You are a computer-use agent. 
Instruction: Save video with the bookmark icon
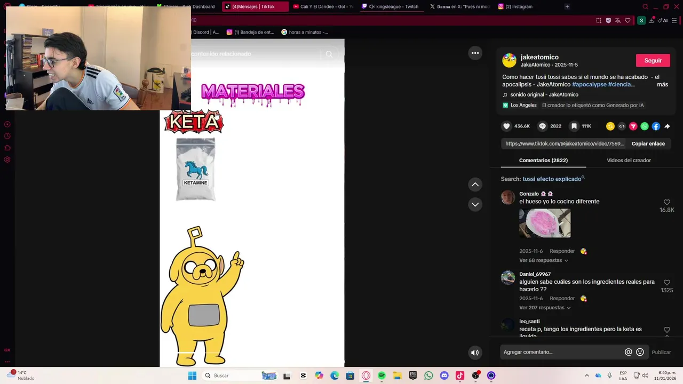(574, 126)
